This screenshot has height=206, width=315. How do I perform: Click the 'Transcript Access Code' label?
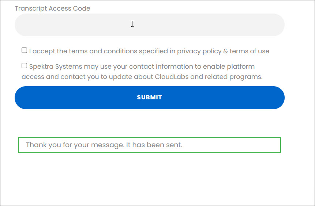click(52, 8)
